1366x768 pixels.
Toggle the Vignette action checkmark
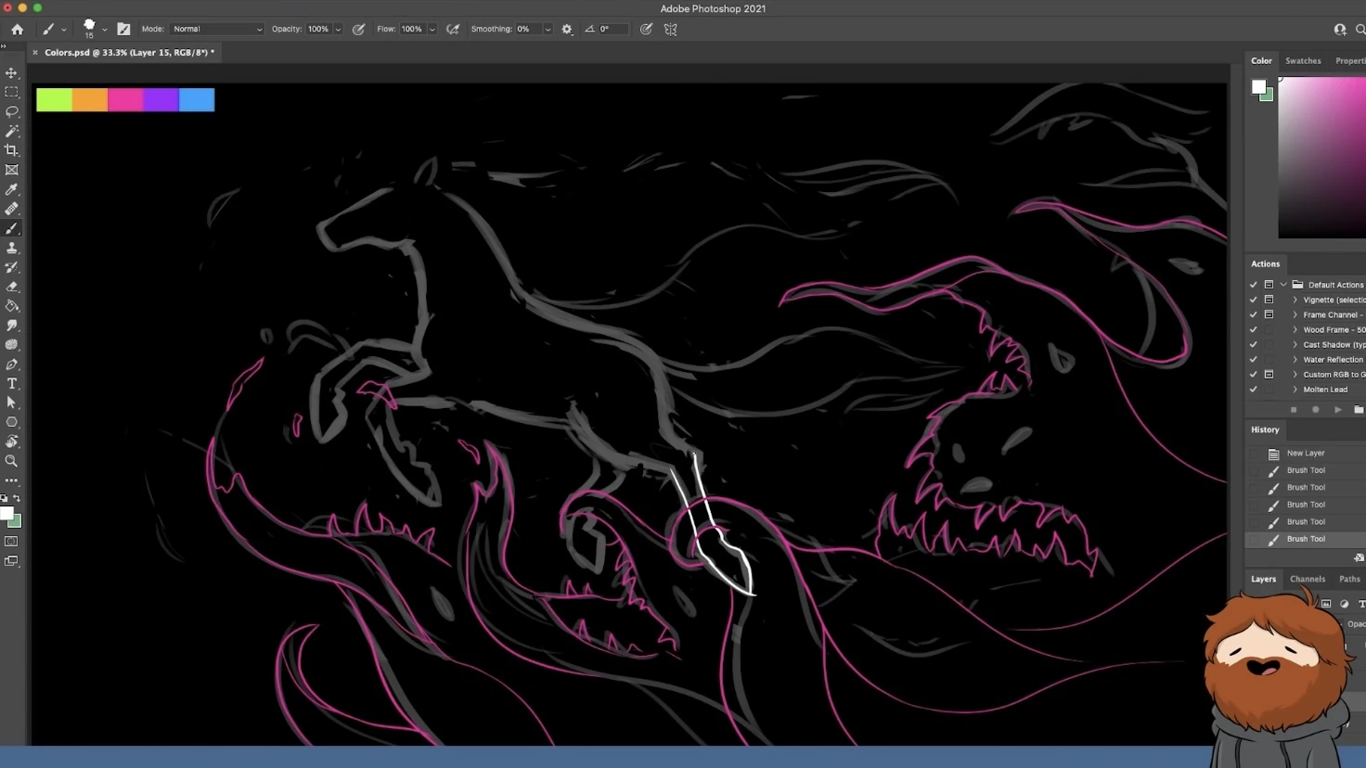click(x=1253, y=300)
